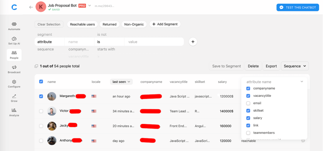Uncheck Margareth's row checkbox
This screenshot has height=151, width=323.
coord(41,96)
